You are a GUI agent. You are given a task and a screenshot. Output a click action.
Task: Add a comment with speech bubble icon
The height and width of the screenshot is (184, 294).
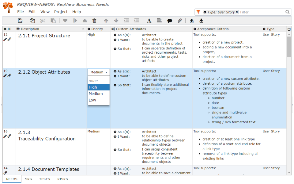pyautogui.click(x=169, y=21)
